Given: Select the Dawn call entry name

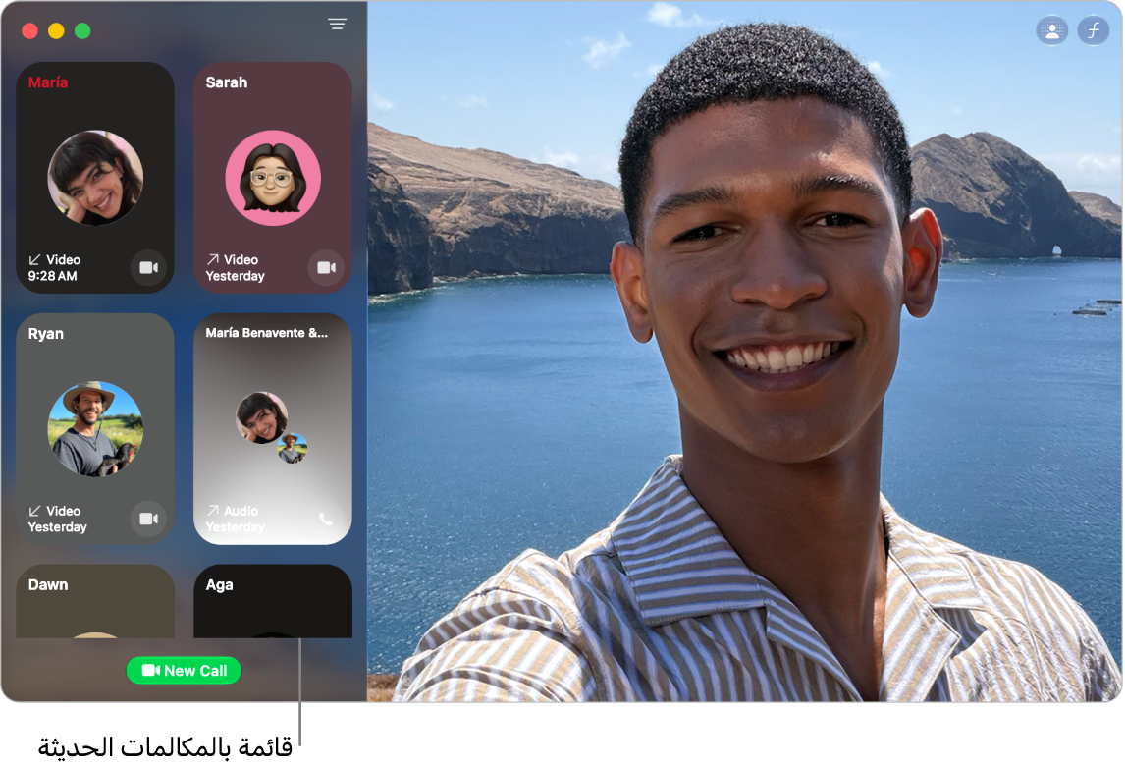Looking at the screenshot, I should tap(48, 585).
